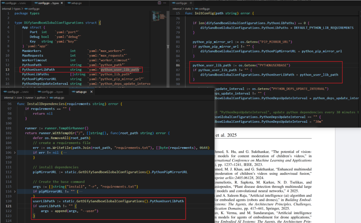Screen dimensions: 361x223
Task: Expand folded code at line 106
Action: (14, 152)
